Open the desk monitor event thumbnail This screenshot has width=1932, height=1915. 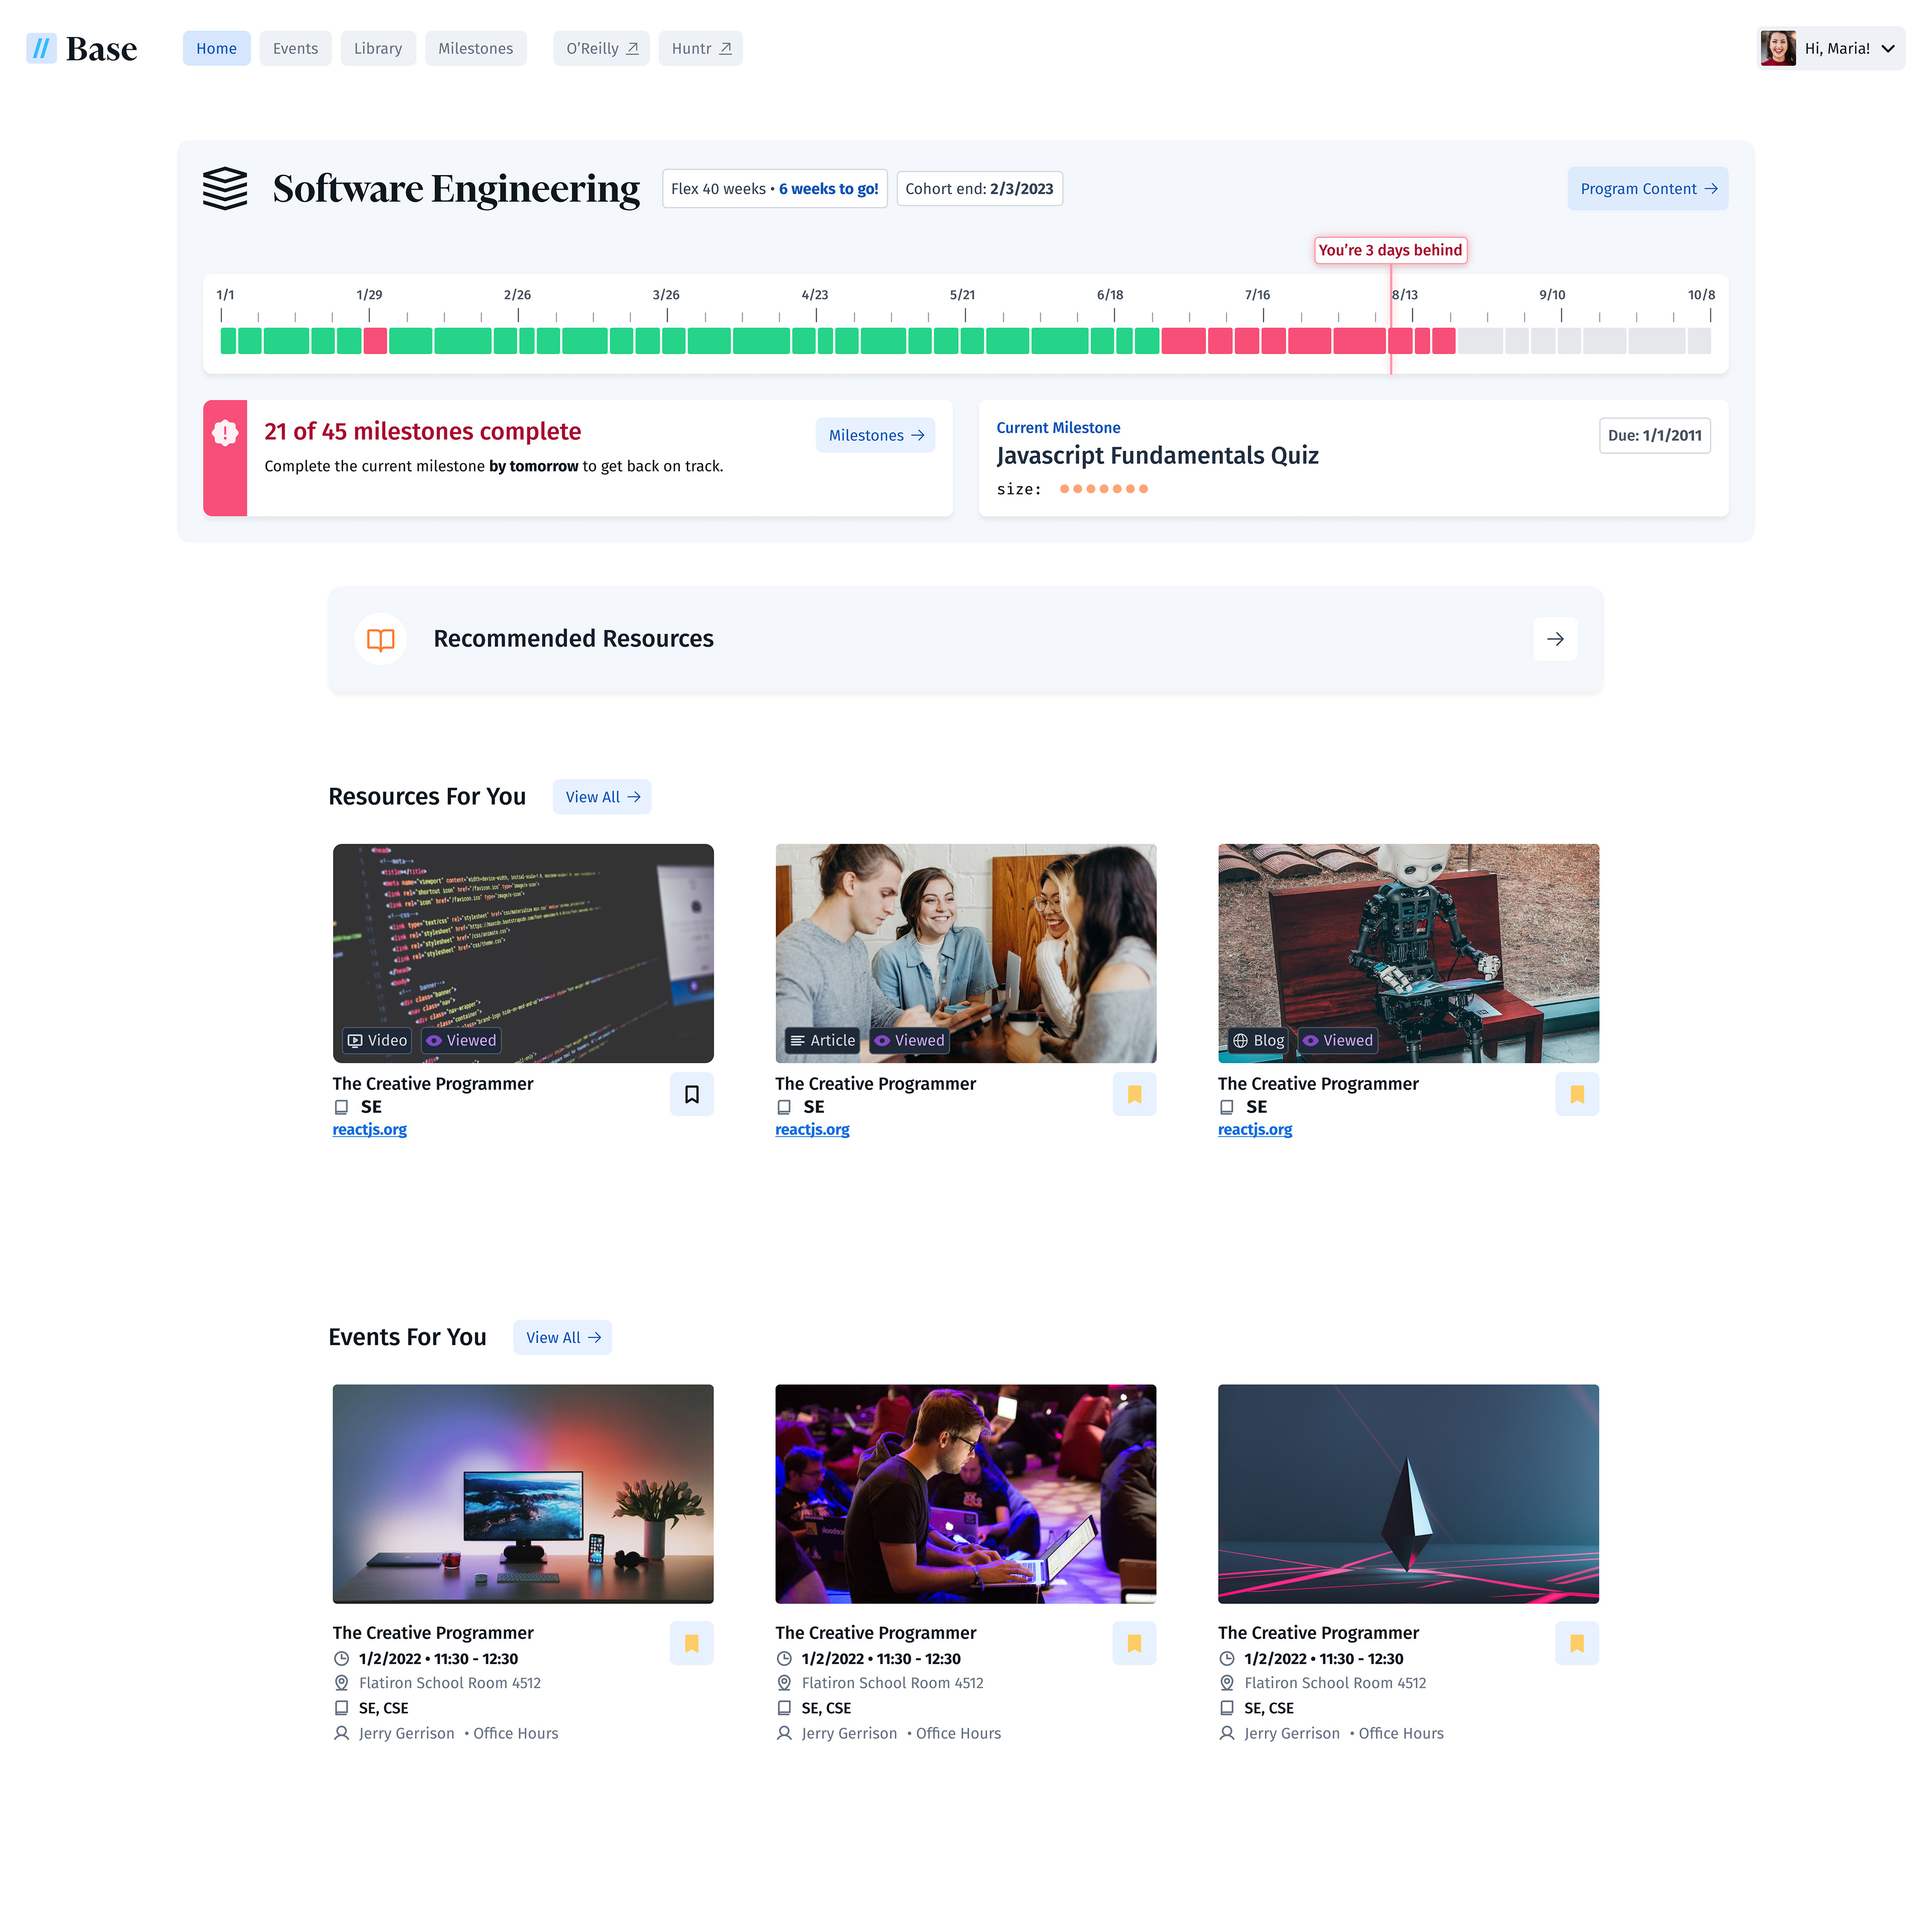(523, 1494)
